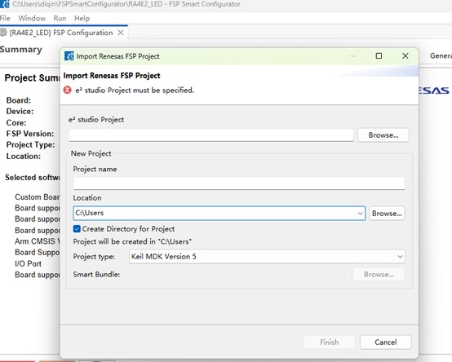
Task: Maximize the Import Renesas FSP Project dialog
Action: [x=379, y=55]
